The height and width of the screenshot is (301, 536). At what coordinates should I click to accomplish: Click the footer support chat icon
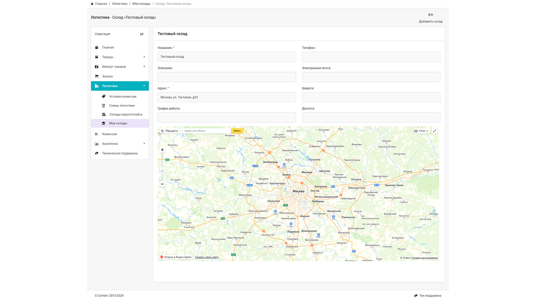point(416,296)
